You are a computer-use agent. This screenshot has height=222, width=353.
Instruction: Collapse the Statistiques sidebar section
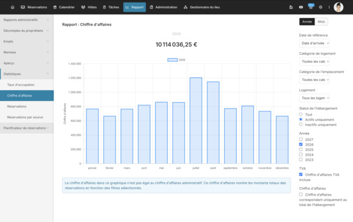27,74
